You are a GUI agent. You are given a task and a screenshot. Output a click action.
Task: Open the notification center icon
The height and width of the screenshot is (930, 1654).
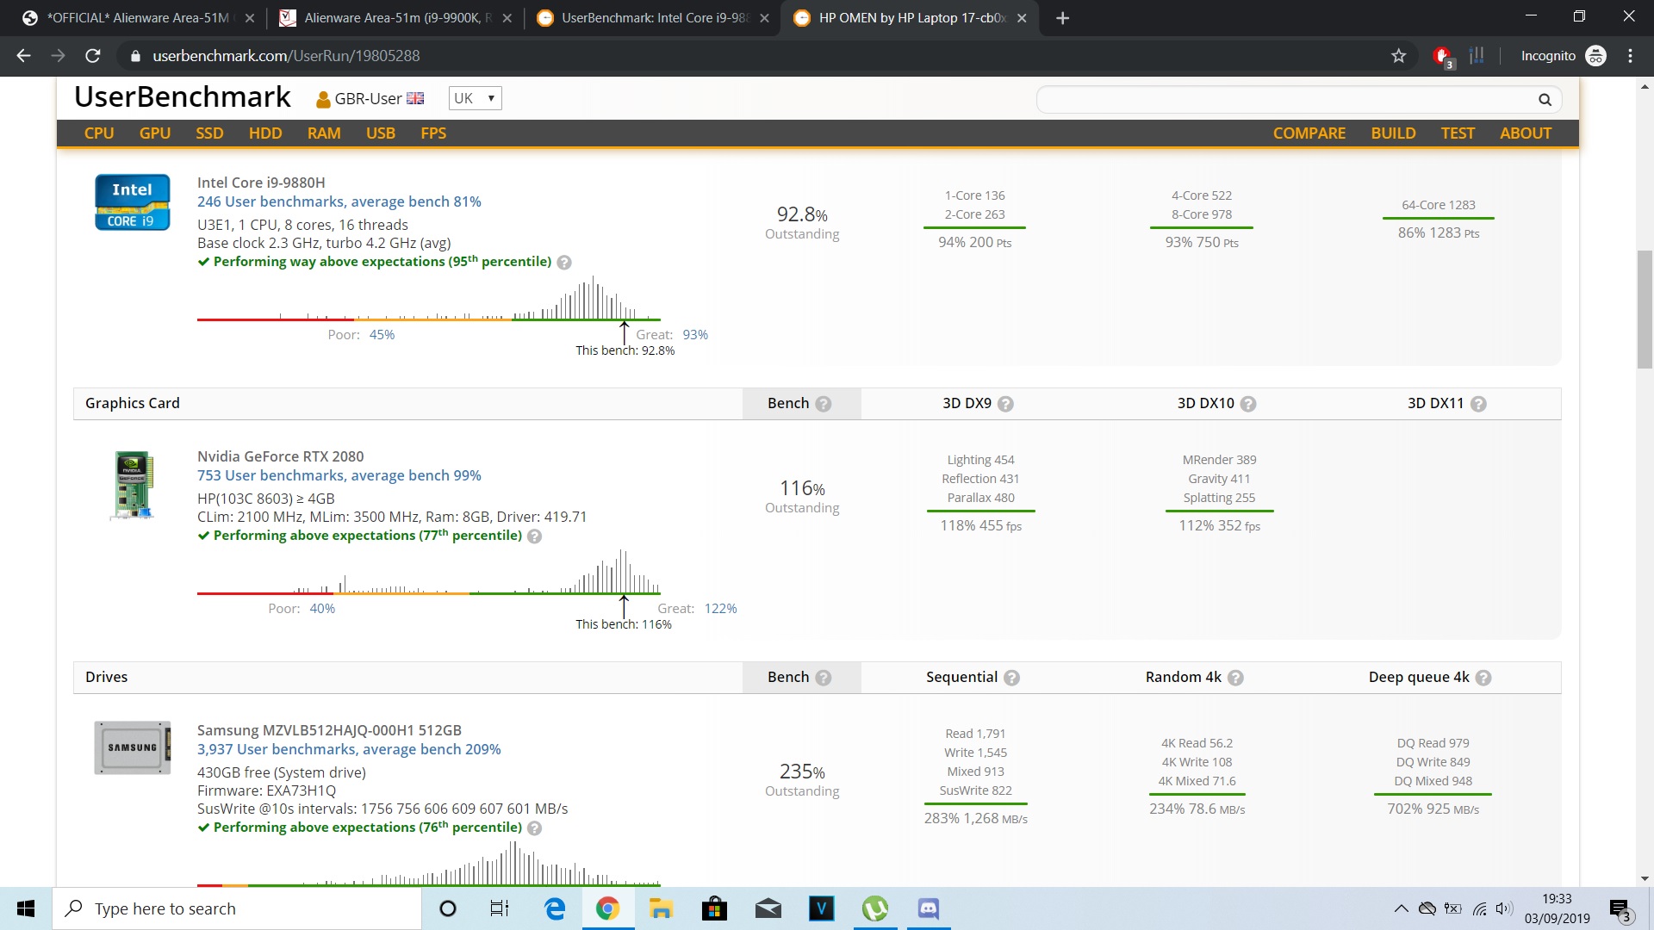1620,909
